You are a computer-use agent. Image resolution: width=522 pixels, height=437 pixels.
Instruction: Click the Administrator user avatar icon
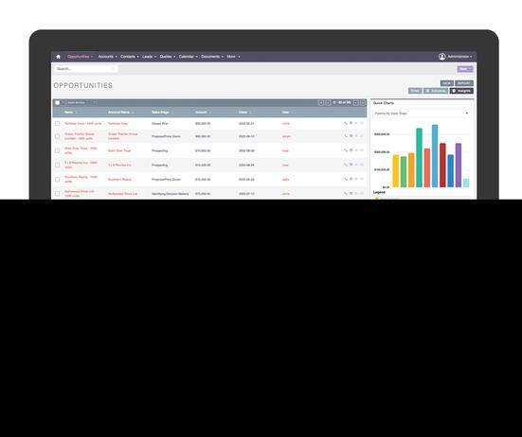click(x=441, y=57)
